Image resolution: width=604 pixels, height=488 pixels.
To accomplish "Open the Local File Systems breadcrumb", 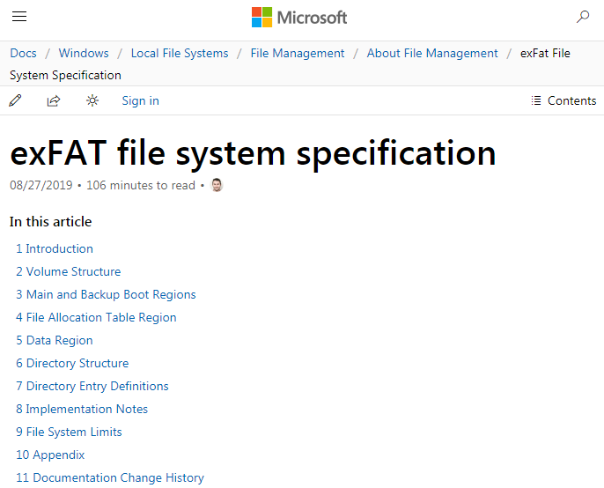I will click(x=180, y=53).
